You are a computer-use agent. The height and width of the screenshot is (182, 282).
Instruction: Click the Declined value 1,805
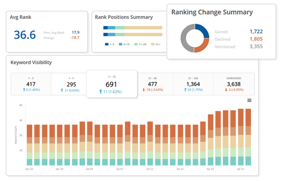[x=256, y=39]
